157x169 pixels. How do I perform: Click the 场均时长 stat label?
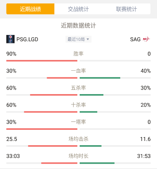pyautogui.click(x=78, y=156)
